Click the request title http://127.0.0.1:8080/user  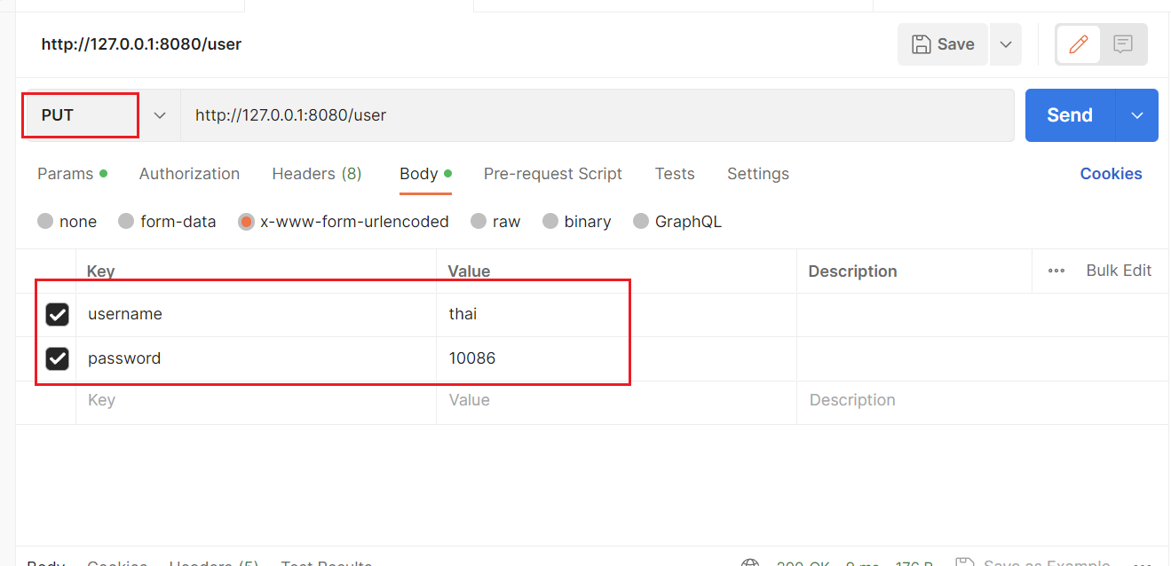[141, 44]
